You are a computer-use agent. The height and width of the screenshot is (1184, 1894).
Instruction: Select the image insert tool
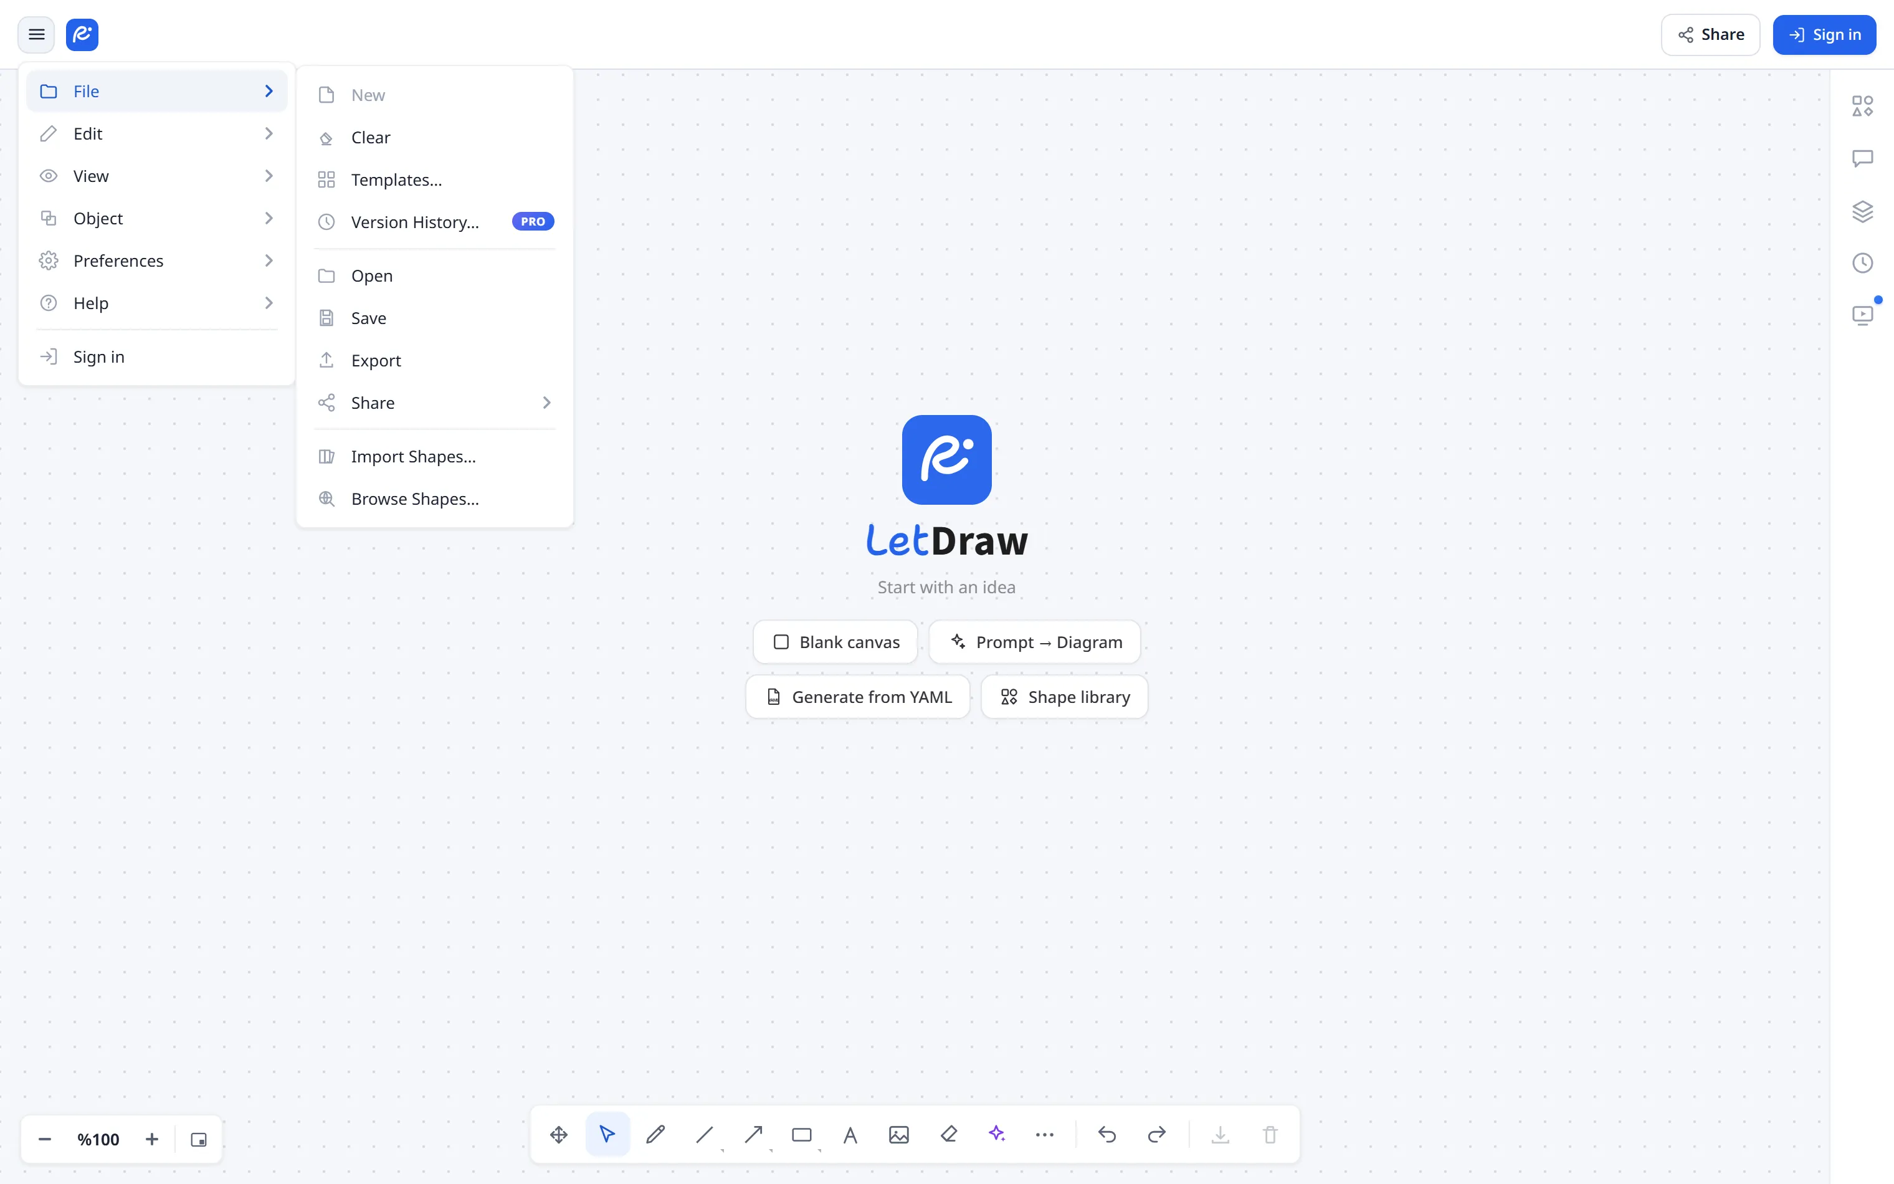pos(898,1135)
